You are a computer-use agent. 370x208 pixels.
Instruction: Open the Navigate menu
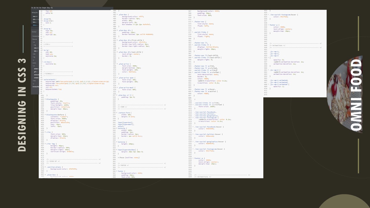[44, 8]
